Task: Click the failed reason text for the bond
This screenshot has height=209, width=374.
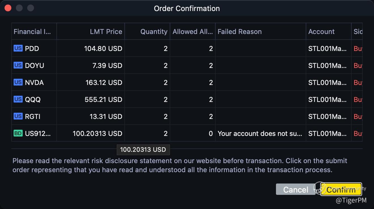Action: (260, 133)
